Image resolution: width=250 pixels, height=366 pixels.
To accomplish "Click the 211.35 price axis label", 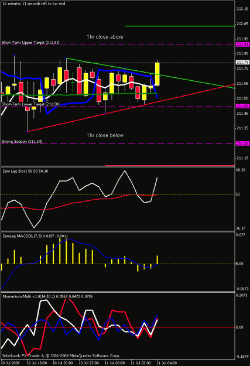I will (242, 128).
